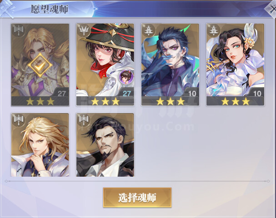Click the tower emblem on the blue-haired man card

tap(149, 30)
